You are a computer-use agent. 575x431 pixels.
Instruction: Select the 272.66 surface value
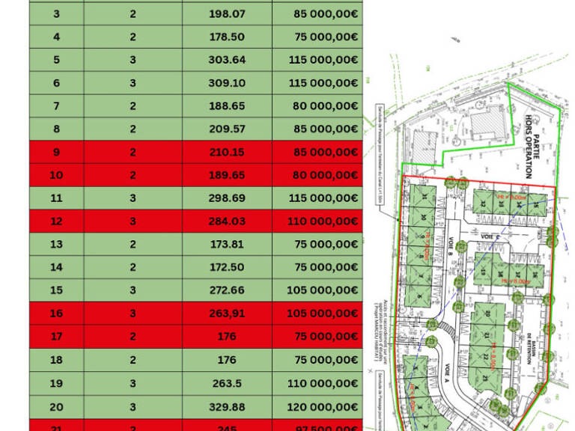(x=227, y=290)
